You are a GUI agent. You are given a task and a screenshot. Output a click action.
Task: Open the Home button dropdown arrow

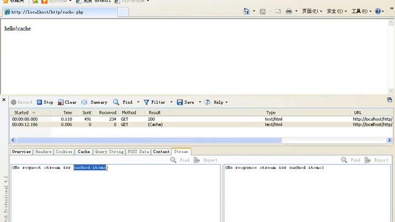coord(254,11)
